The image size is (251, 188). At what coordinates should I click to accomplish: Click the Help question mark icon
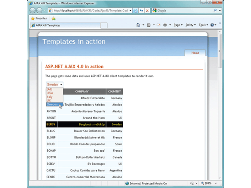point(212,25)
